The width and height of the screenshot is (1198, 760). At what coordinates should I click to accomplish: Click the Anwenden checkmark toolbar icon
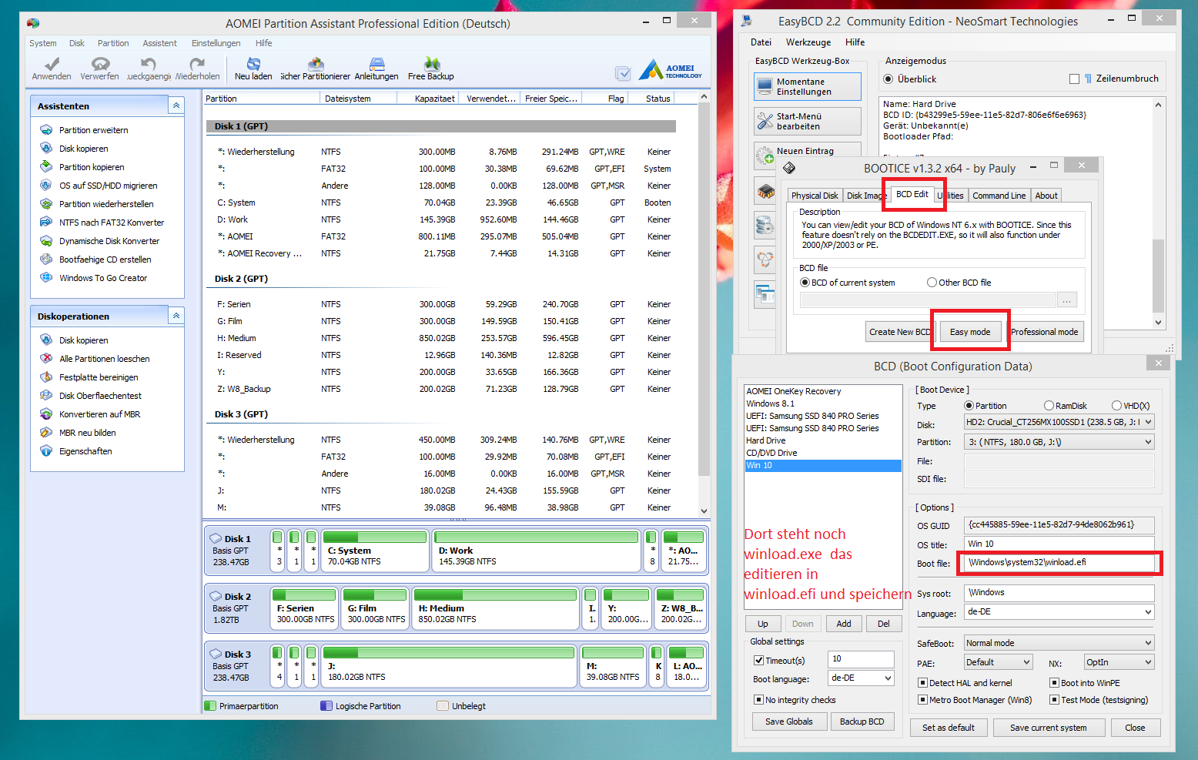click(52, 64)
